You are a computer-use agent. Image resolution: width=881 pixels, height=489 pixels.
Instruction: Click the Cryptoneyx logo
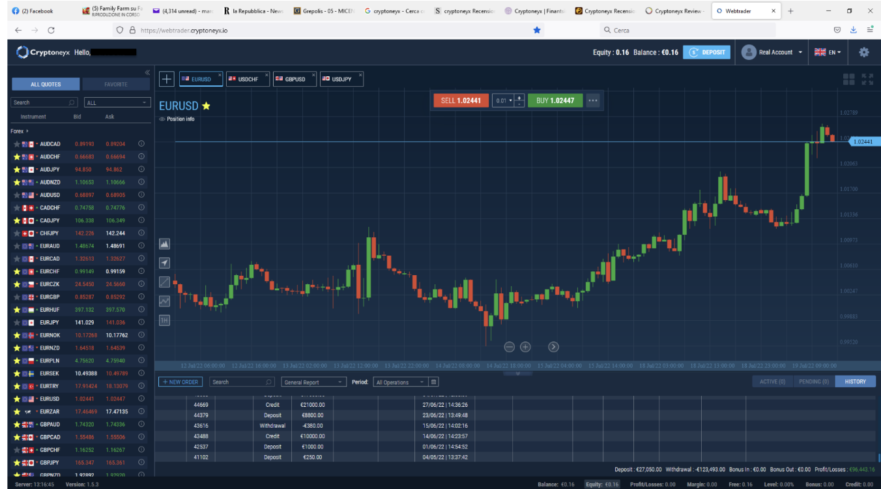(x=43, y=52)
